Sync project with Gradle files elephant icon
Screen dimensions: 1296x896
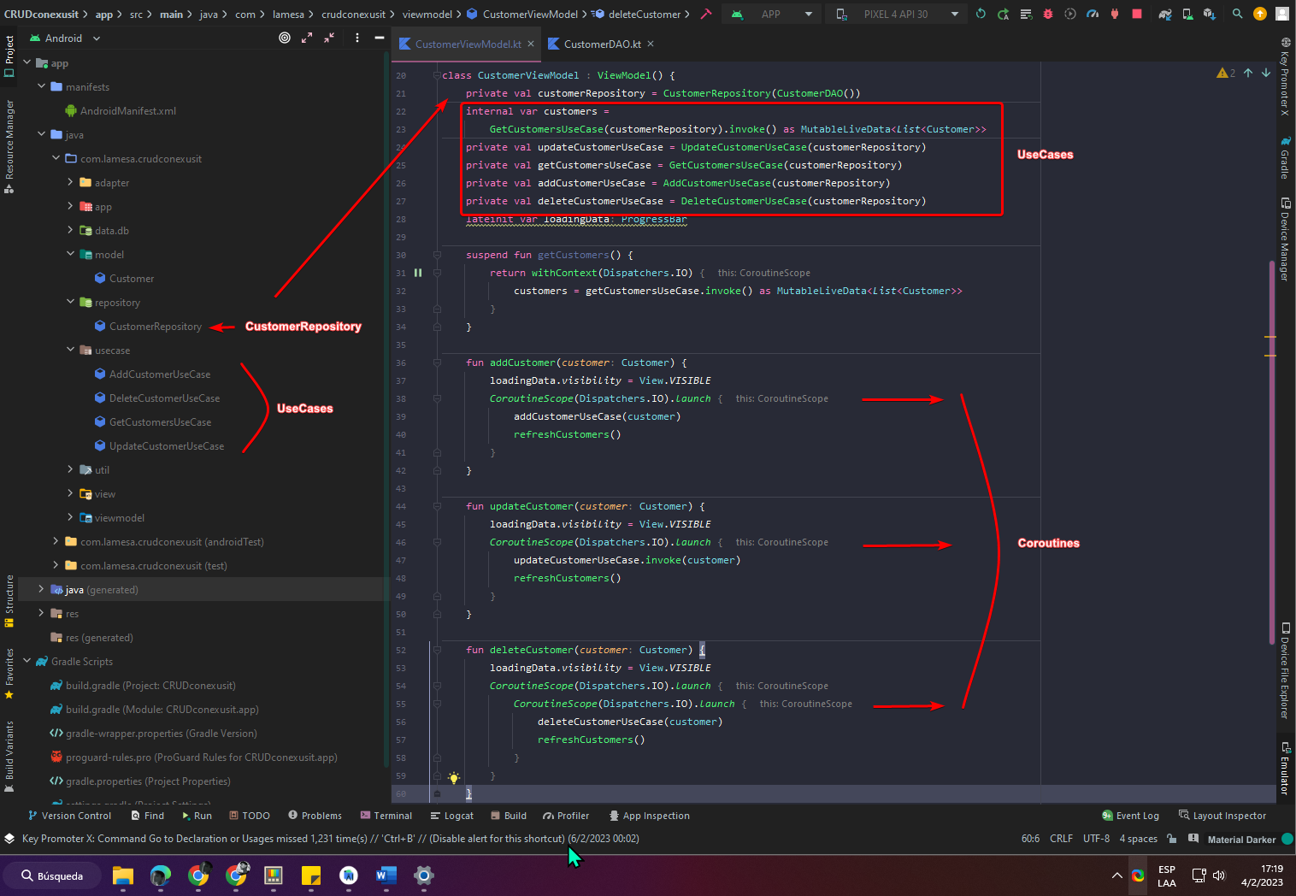[x=1164, y=14]
